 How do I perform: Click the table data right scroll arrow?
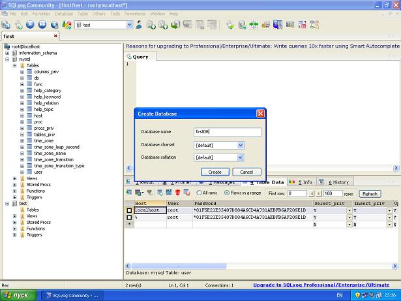[x=395, y=266]
